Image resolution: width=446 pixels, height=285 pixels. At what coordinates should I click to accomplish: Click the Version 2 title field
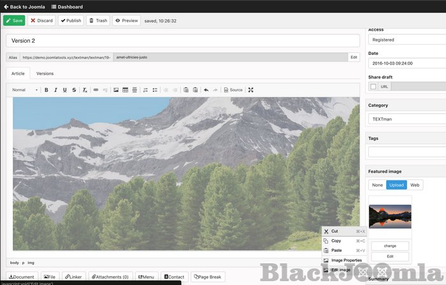click(x=183, y=40)
